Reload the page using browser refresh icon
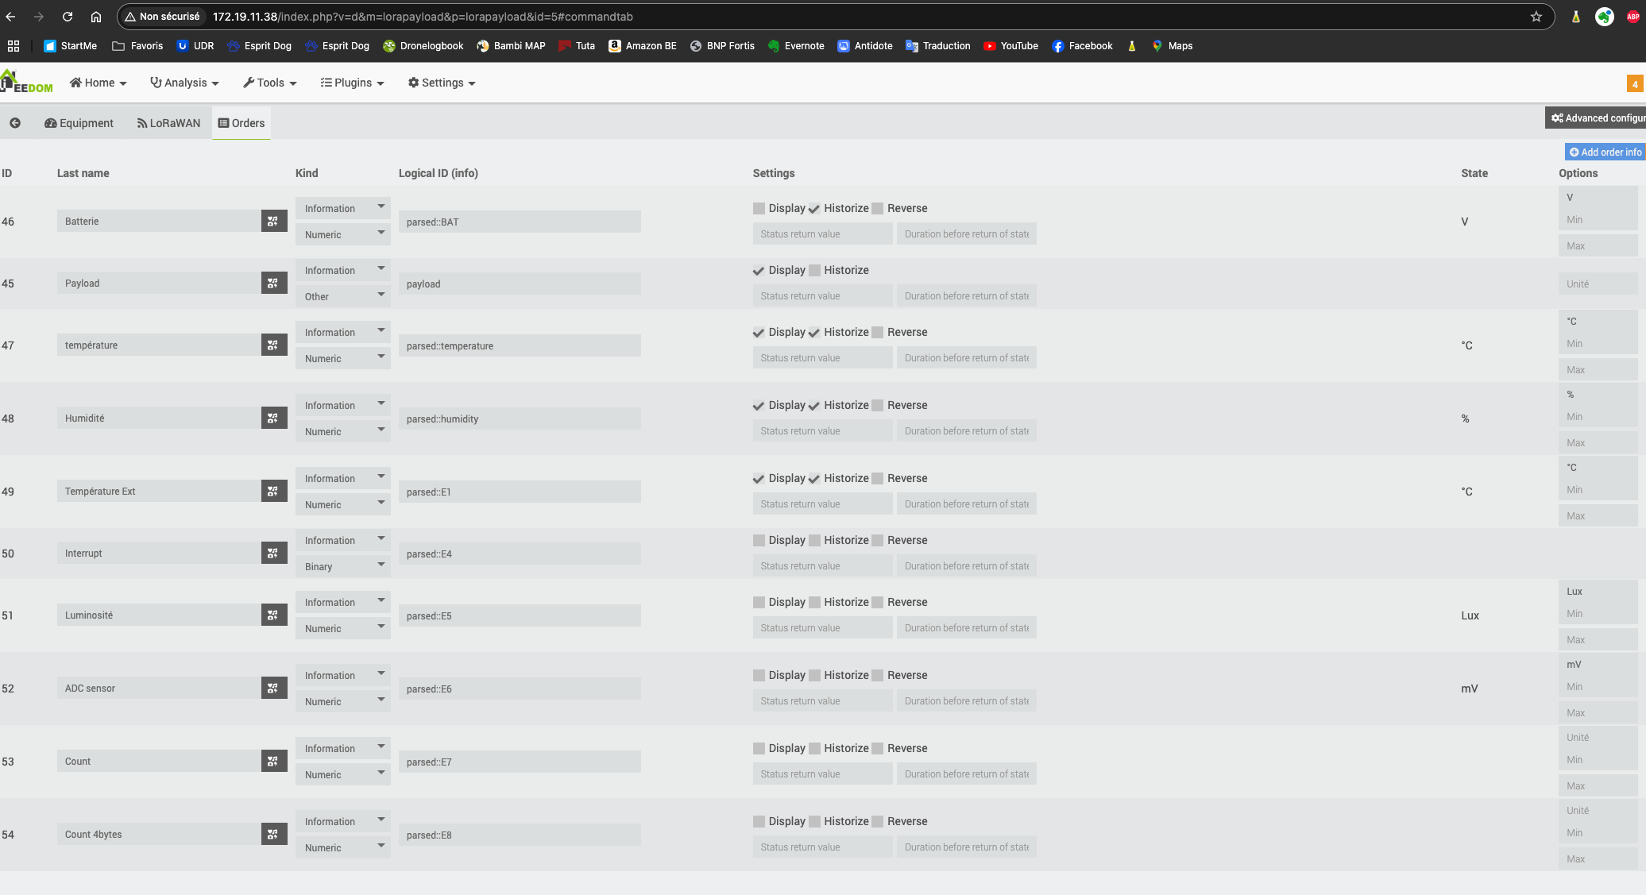Screen dimensions: 1646x895 [68, 17]
